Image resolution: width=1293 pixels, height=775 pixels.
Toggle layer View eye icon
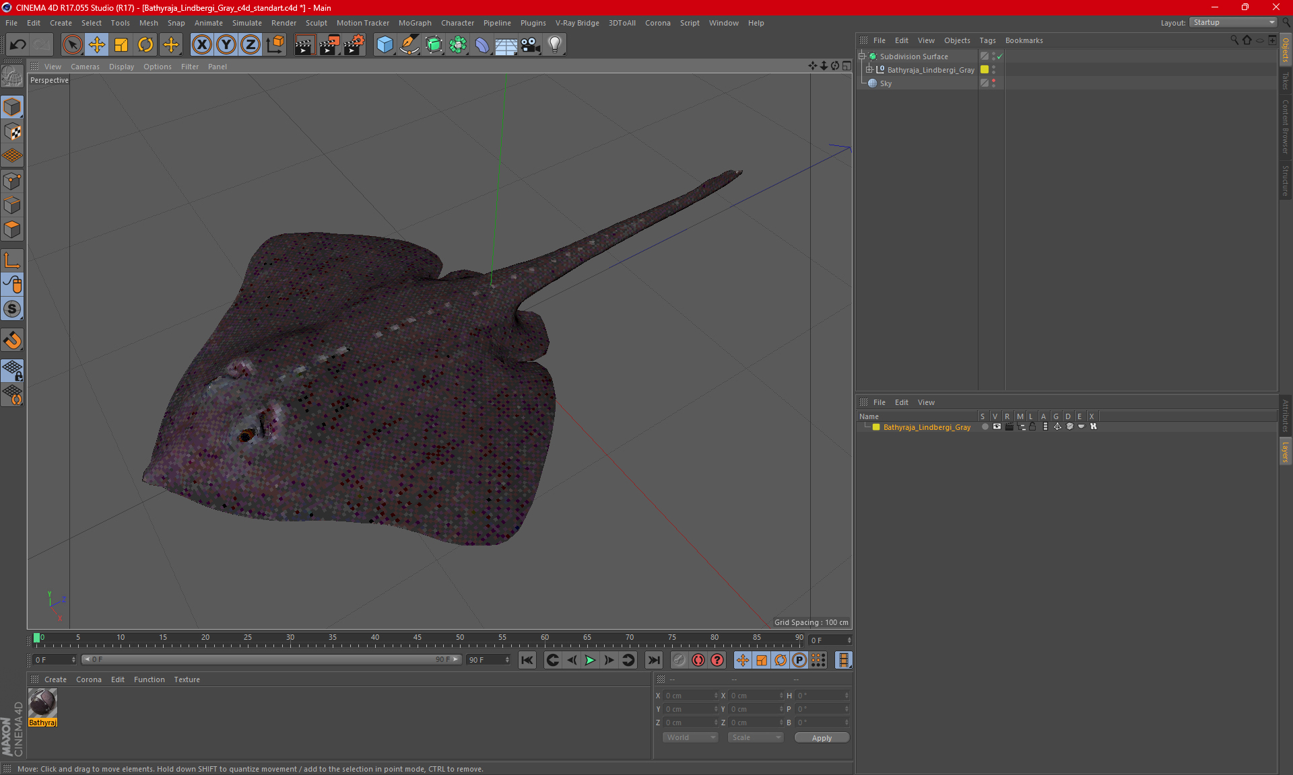[x=997, y=427]
